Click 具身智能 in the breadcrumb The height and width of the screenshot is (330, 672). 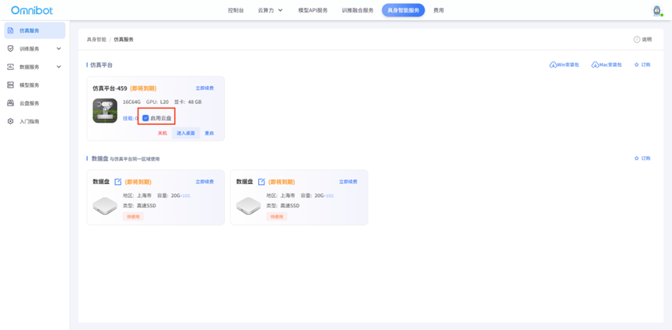pyautogui.click(x=96, y=40)
